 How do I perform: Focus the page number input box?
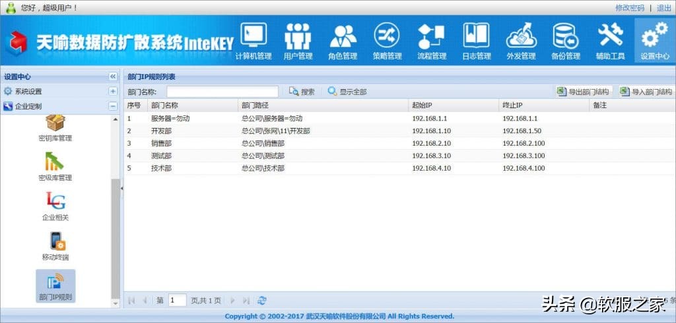click(x=177, y=300)
